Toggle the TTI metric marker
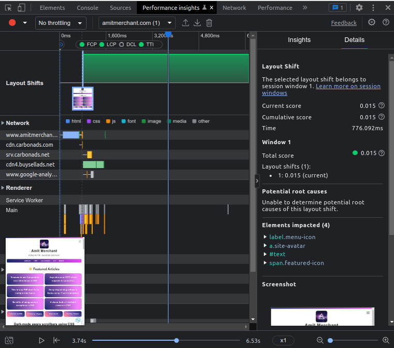The height and width of the screenshot is (348, 394). tap(146, 45)
